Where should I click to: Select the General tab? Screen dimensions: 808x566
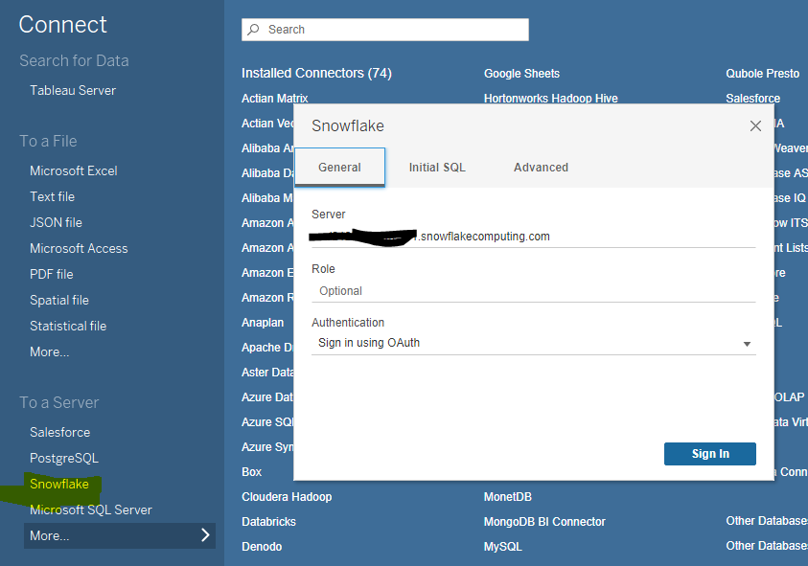[339, 167]
